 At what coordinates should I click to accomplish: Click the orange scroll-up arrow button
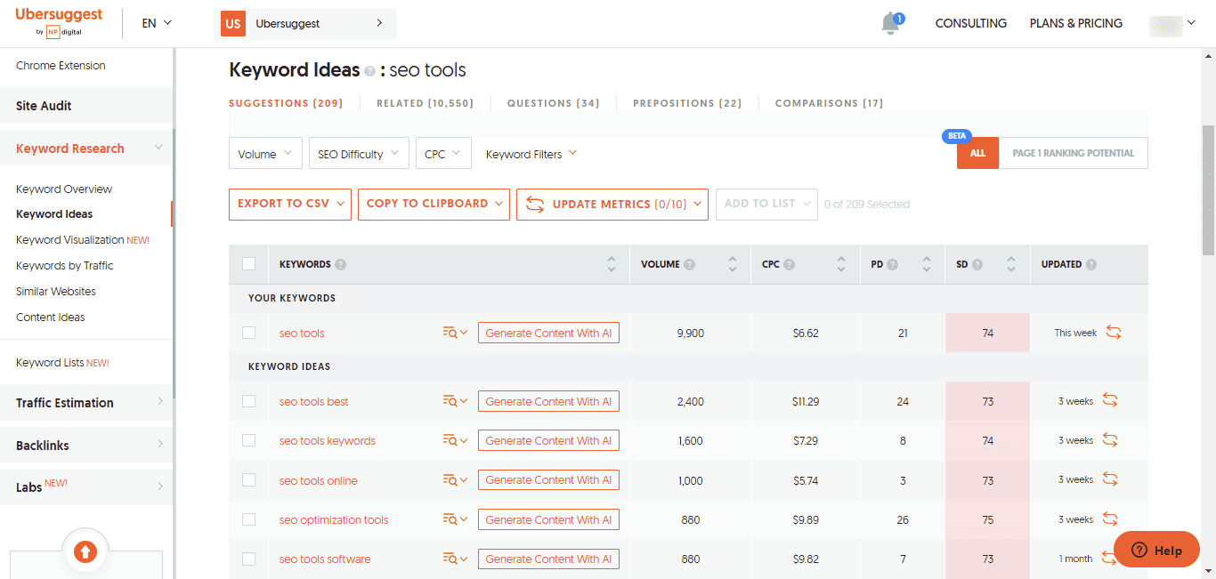(85, 552)
